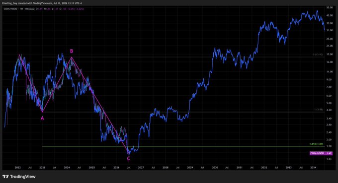The width and height of the screenshot is (338, 183).
Task: Click the 1.23 price axis label
Action: (329, 159)
